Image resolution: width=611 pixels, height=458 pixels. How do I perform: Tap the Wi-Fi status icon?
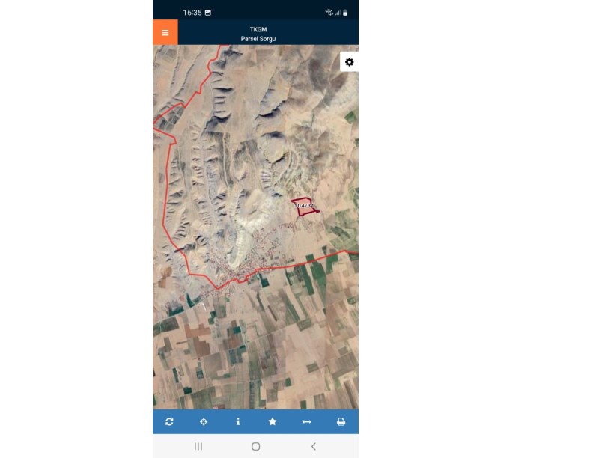click(x=329, y=13)
